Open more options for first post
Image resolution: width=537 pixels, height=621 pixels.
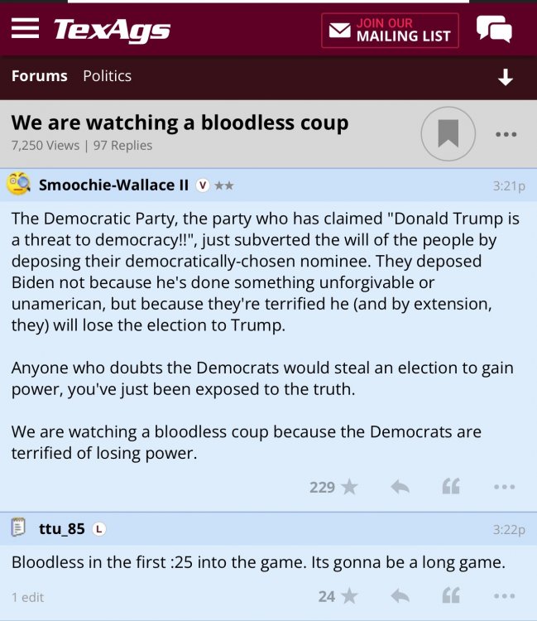[x=504, y=487]
